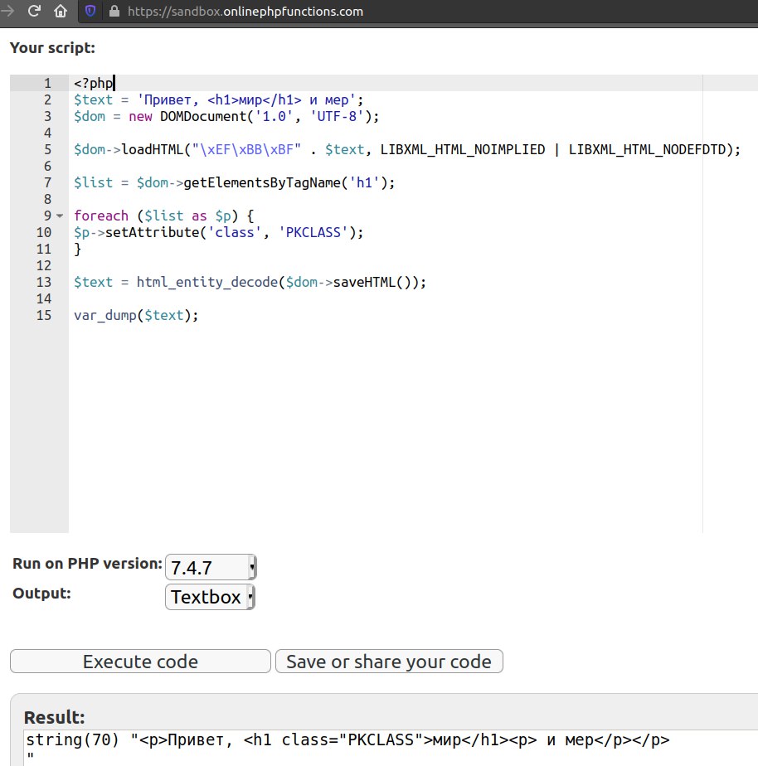
Task: Go to the browser home page icon
Action: (61, 11)
